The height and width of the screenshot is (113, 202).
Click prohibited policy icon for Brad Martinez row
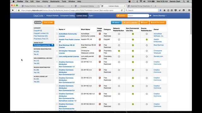tap(100, 45)
